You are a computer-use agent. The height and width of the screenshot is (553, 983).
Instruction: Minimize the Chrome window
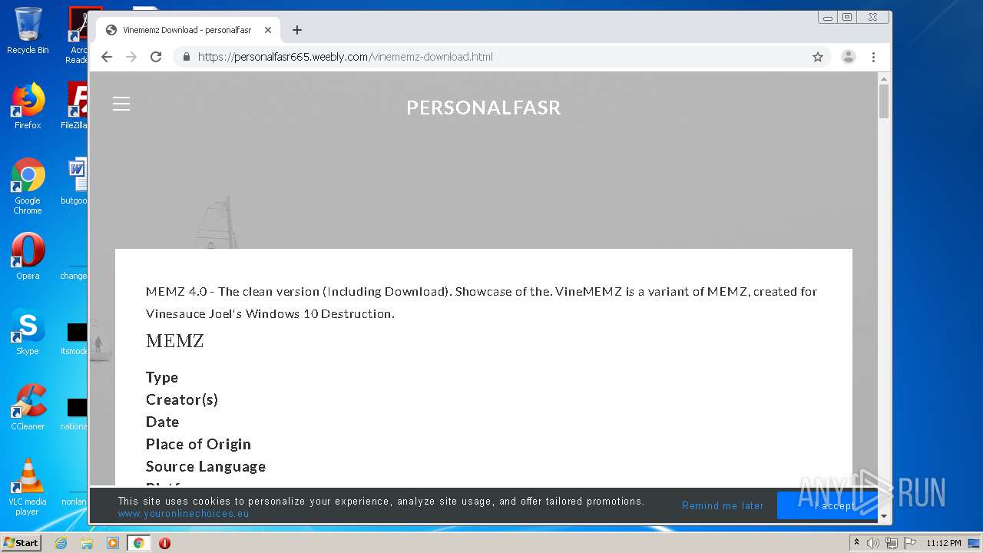[x=828, y=17]
